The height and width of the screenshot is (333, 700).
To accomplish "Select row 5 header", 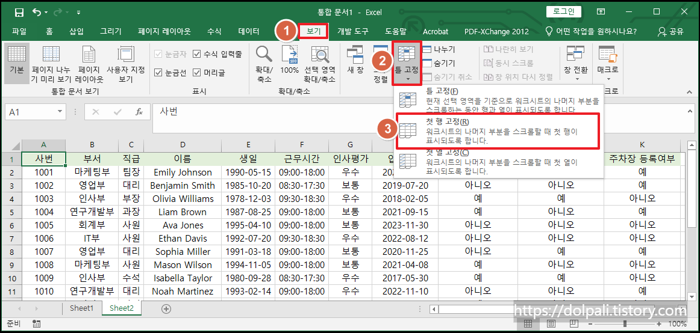I will 11,212.
